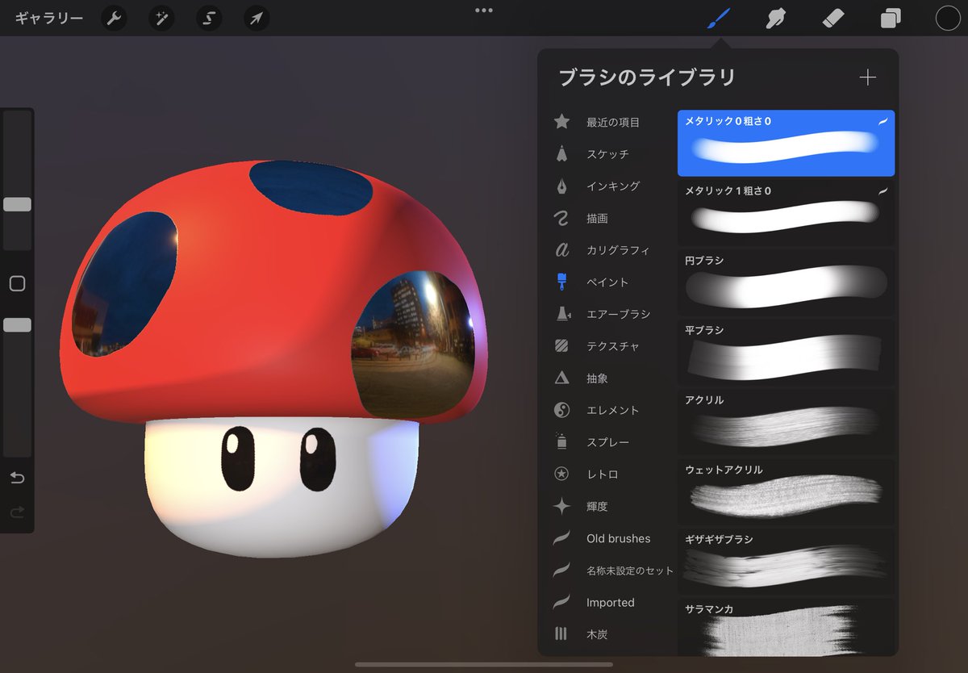
Task: Tap the three-dot menu at top center
Action: click(484, 10)
